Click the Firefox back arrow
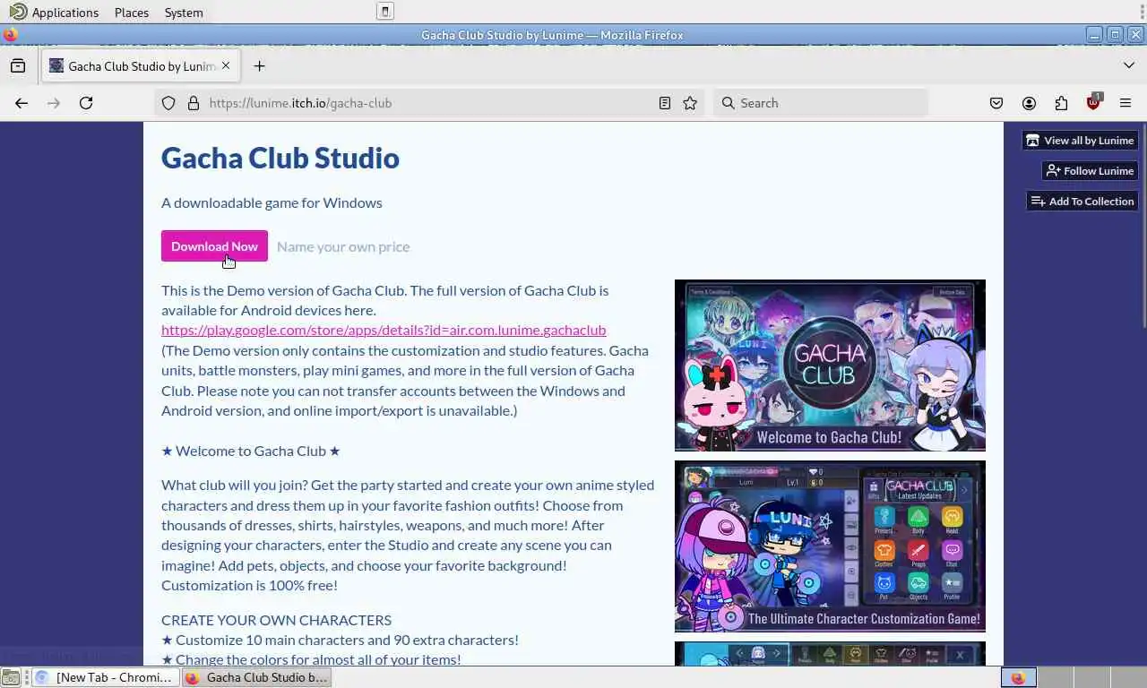 (22, 103)
